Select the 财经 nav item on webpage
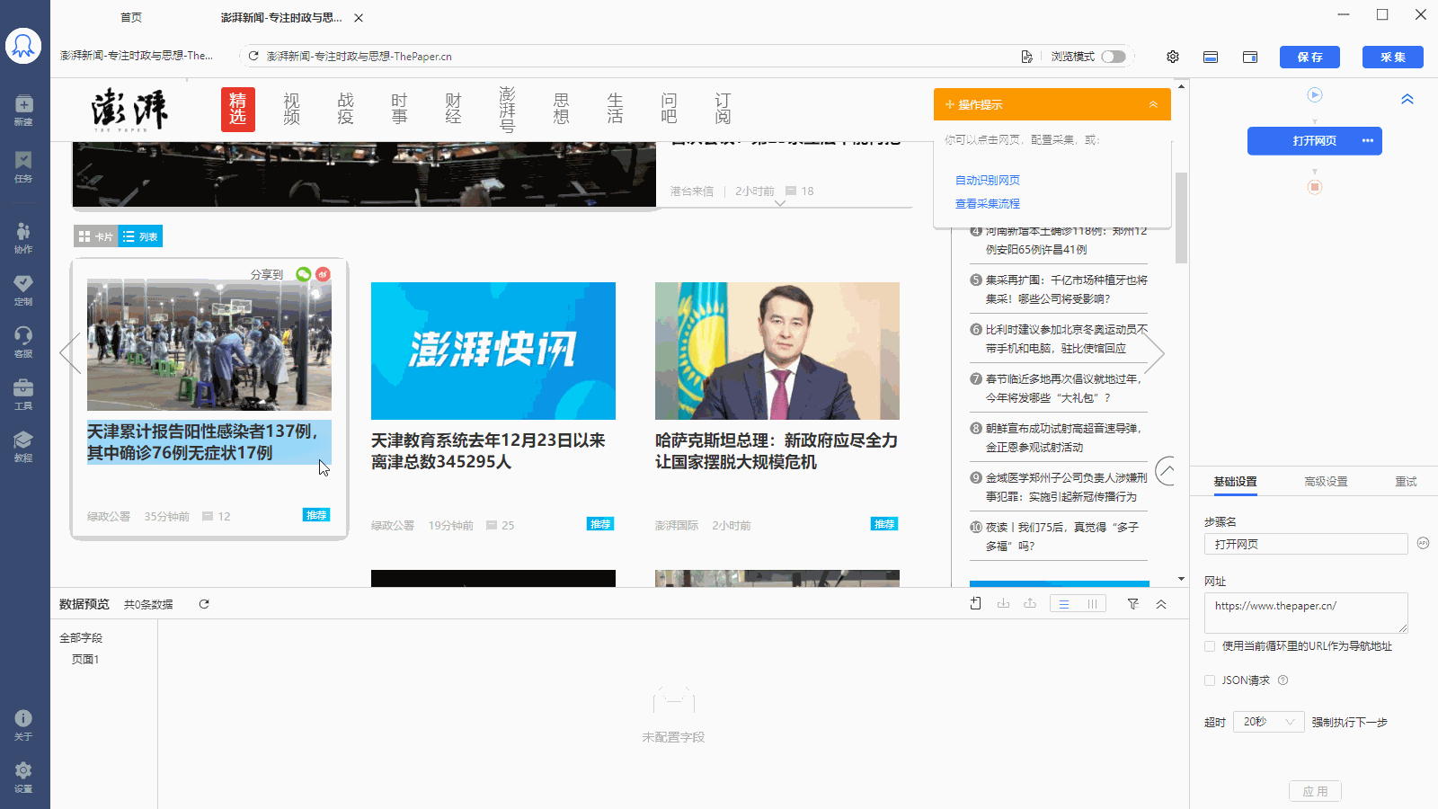Viewport: 1438px width, 809px height. (x=454, y=109)
